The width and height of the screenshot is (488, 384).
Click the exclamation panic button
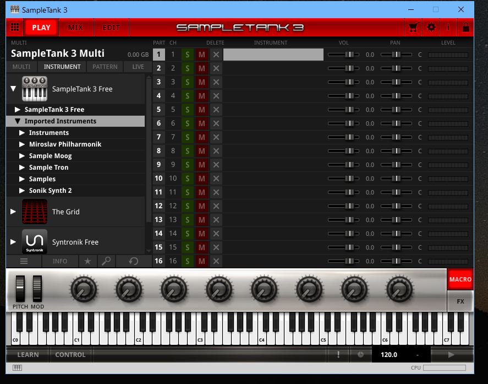tap(338, 354)
